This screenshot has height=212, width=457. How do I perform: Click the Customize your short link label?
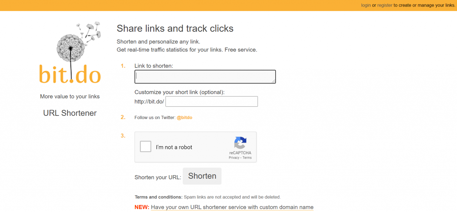point(179,92)
